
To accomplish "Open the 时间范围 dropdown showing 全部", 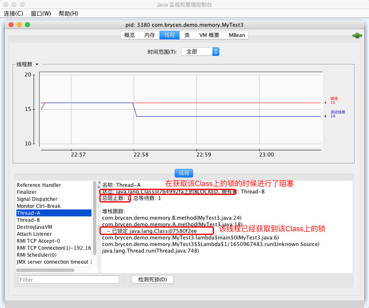I will pyautogui.click(x=200, y=52).
